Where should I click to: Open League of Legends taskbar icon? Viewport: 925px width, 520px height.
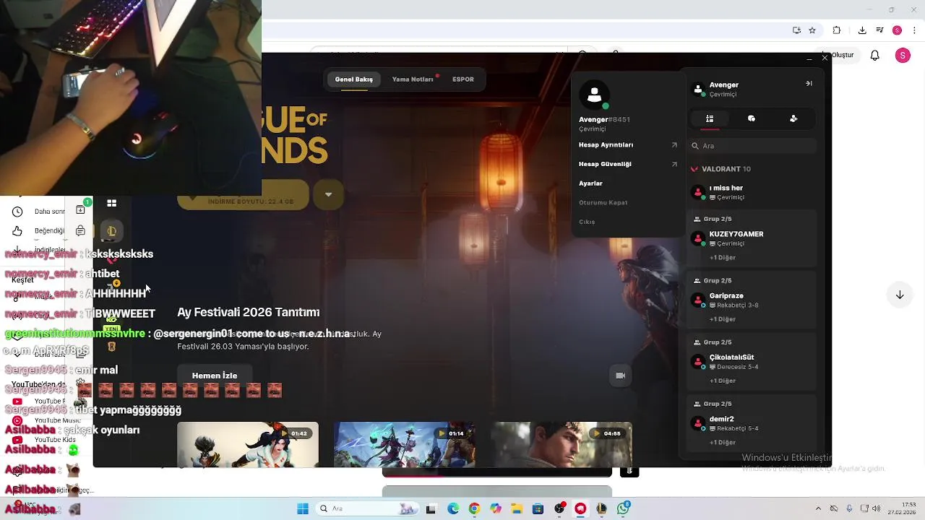click(601, 508)
